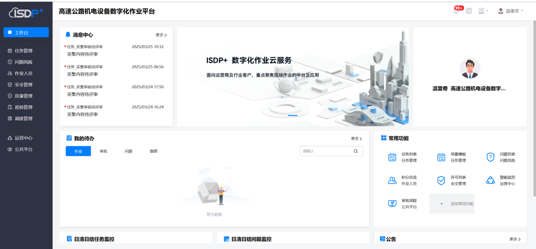The image size is (536, 249).
Task: Open the 问题列表 shortcut icon
Action: coord(490,157)
